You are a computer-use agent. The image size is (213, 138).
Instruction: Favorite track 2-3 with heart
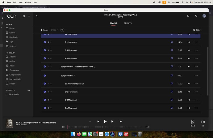pos(172,50)
